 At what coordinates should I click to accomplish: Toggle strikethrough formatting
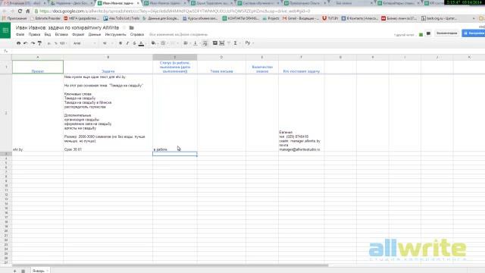[134, 43]
